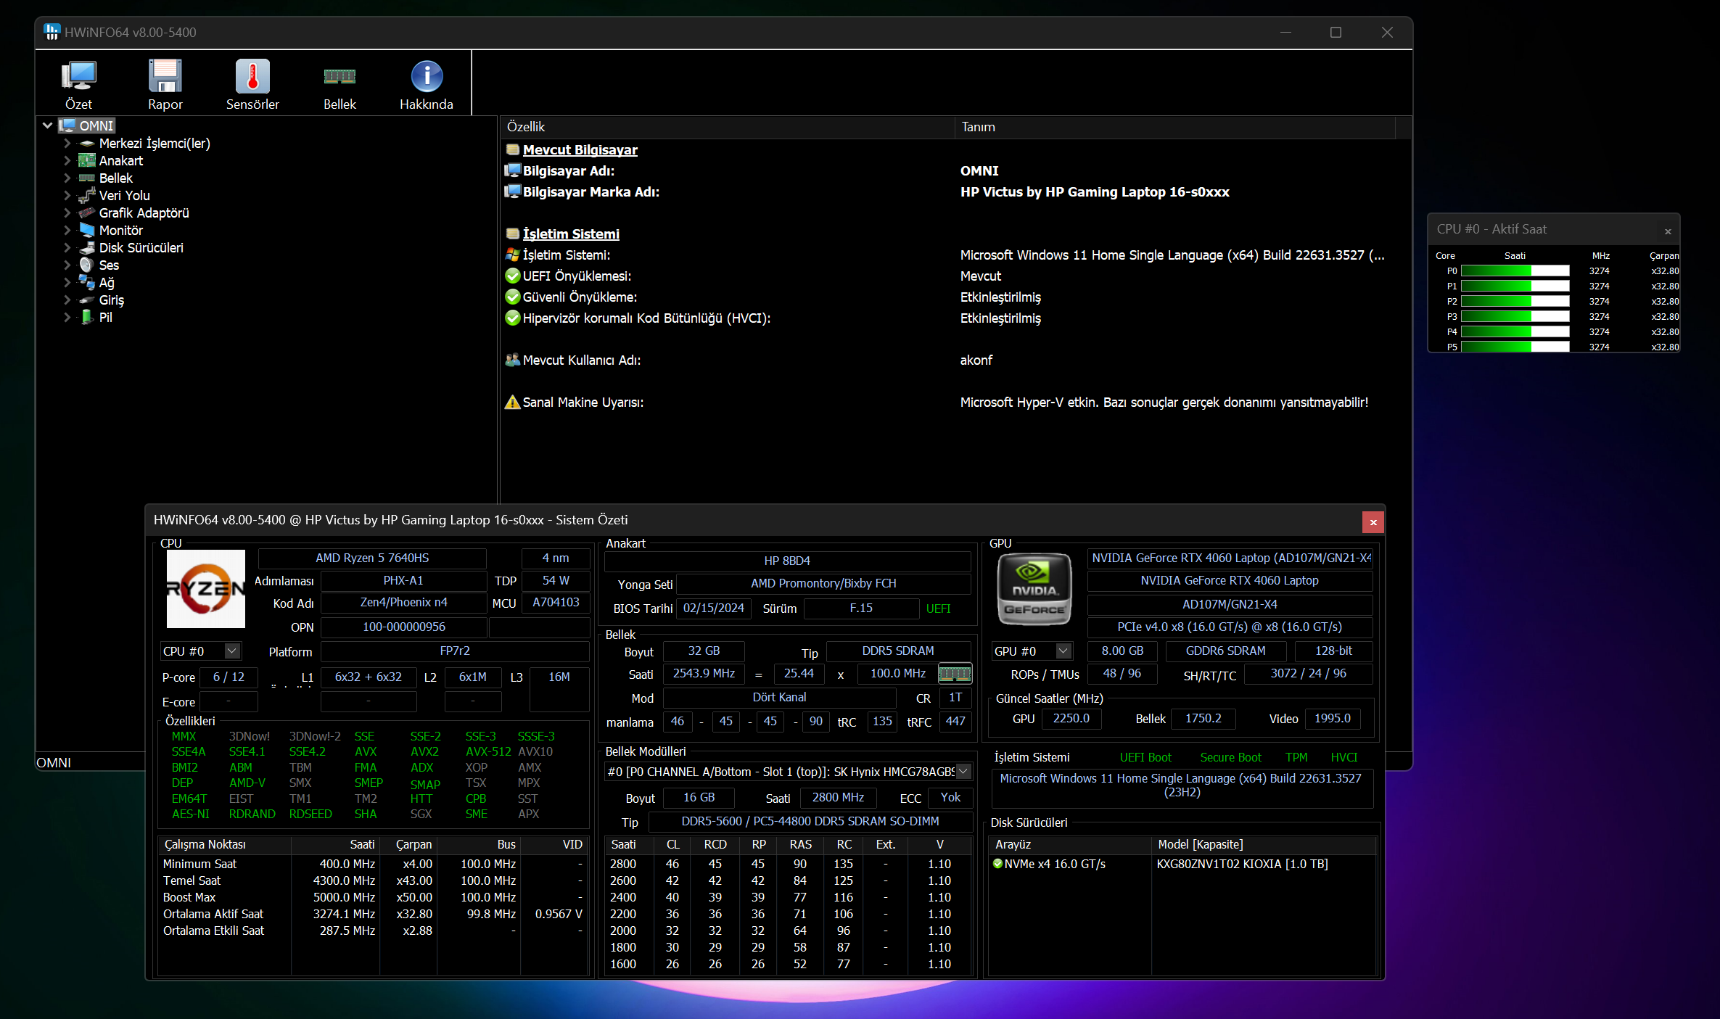The width and height of the screenshot is (1720, 1019).
Task: Click the green NVMe drive status icon
Action: 997,864
